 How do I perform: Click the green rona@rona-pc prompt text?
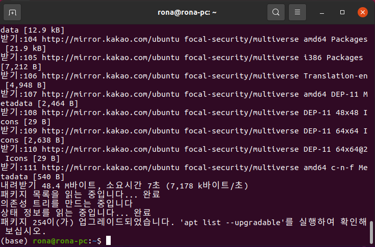(60, 241)
